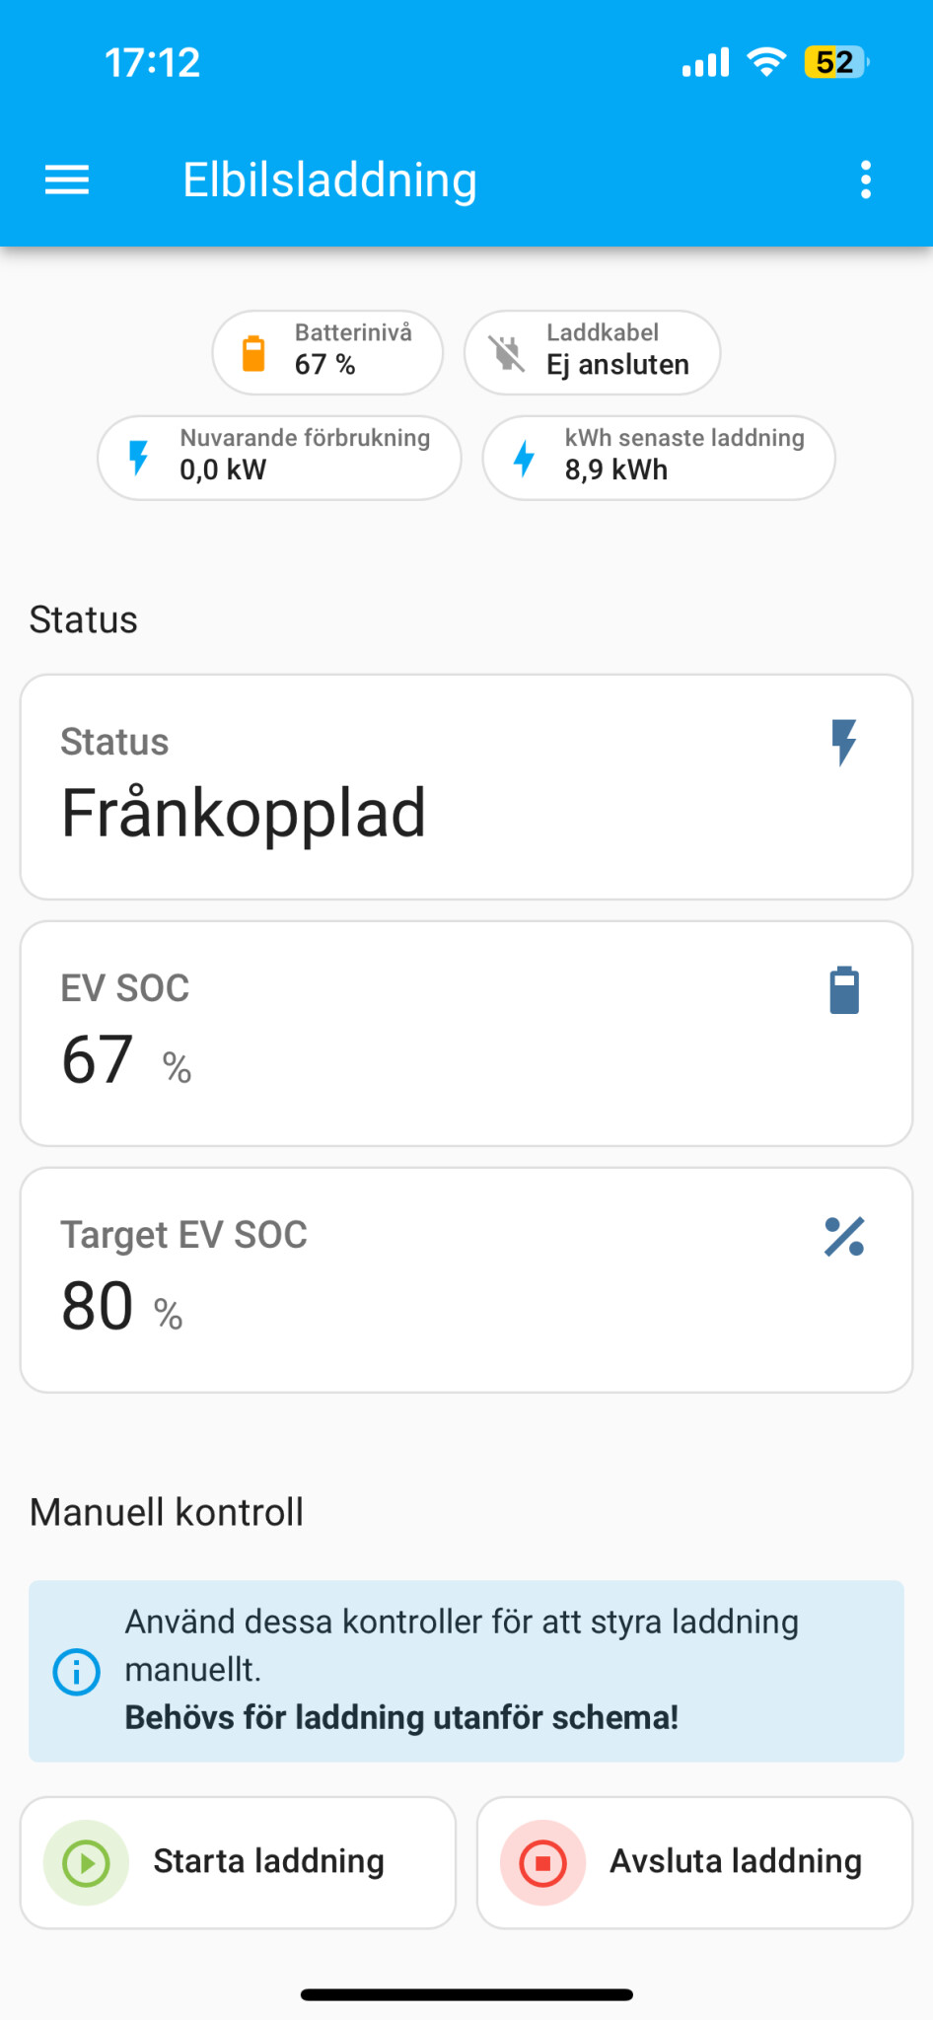Tap the unplugged cable icon in Laddkabel chip

[x=507, y=353]
